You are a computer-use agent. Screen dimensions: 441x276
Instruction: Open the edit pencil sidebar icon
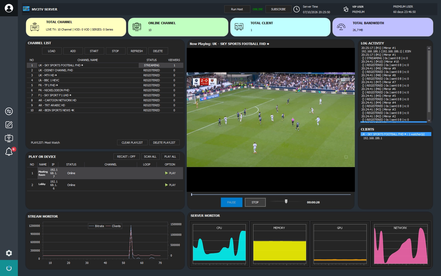[x=9, y=125]
